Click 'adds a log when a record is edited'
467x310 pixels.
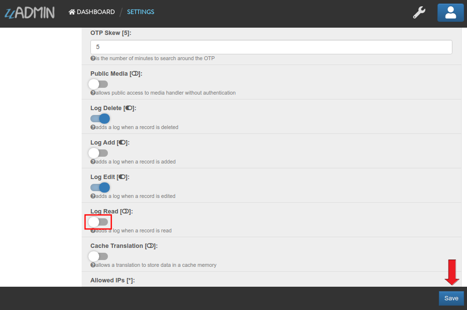coord(136,196)
